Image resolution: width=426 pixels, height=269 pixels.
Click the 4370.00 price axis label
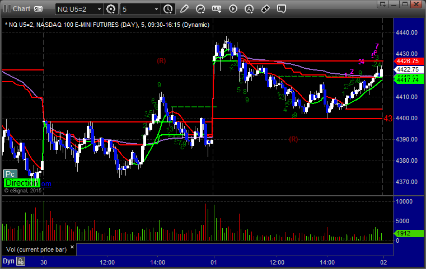tap(407, 182)
